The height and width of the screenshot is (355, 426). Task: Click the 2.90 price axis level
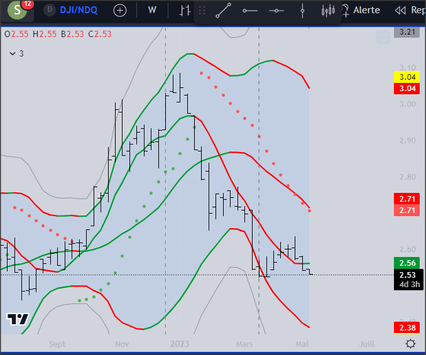[x=408, y=140]
